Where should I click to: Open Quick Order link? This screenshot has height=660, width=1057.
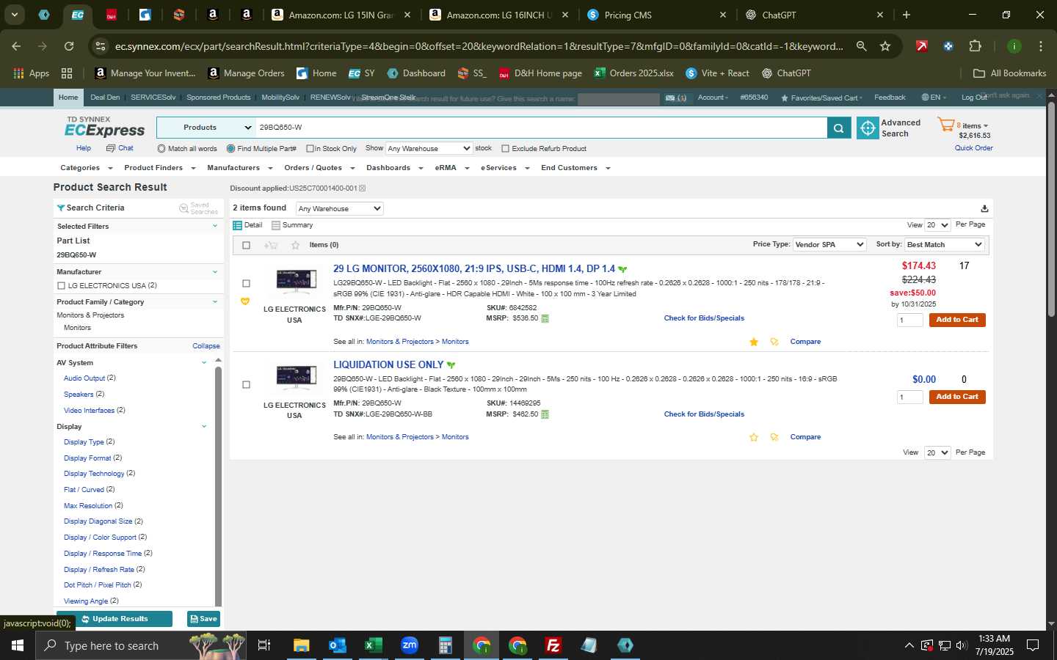[973, 148]
